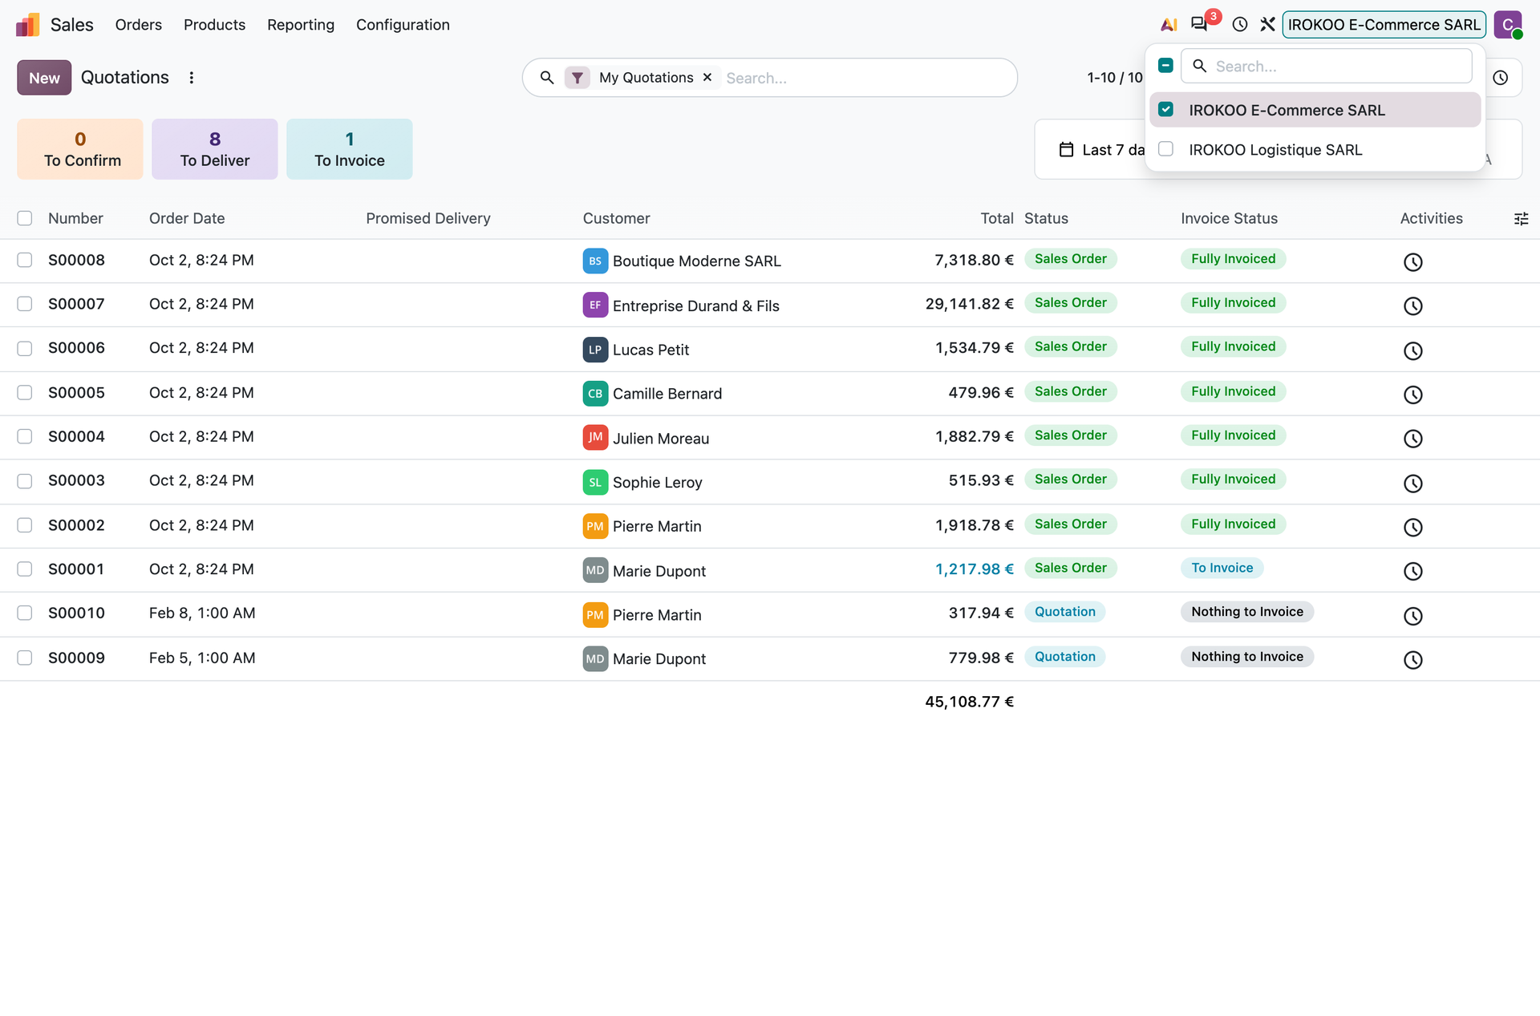Click the To Invoice status badge of S00001
Image resolution: width=1540 pixels, height=1016 pixels.
[x=1222, y=568]
